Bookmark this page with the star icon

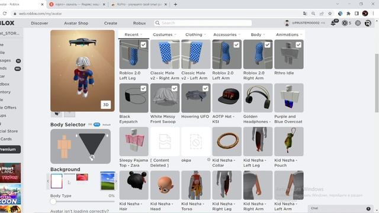click(330, 14)
